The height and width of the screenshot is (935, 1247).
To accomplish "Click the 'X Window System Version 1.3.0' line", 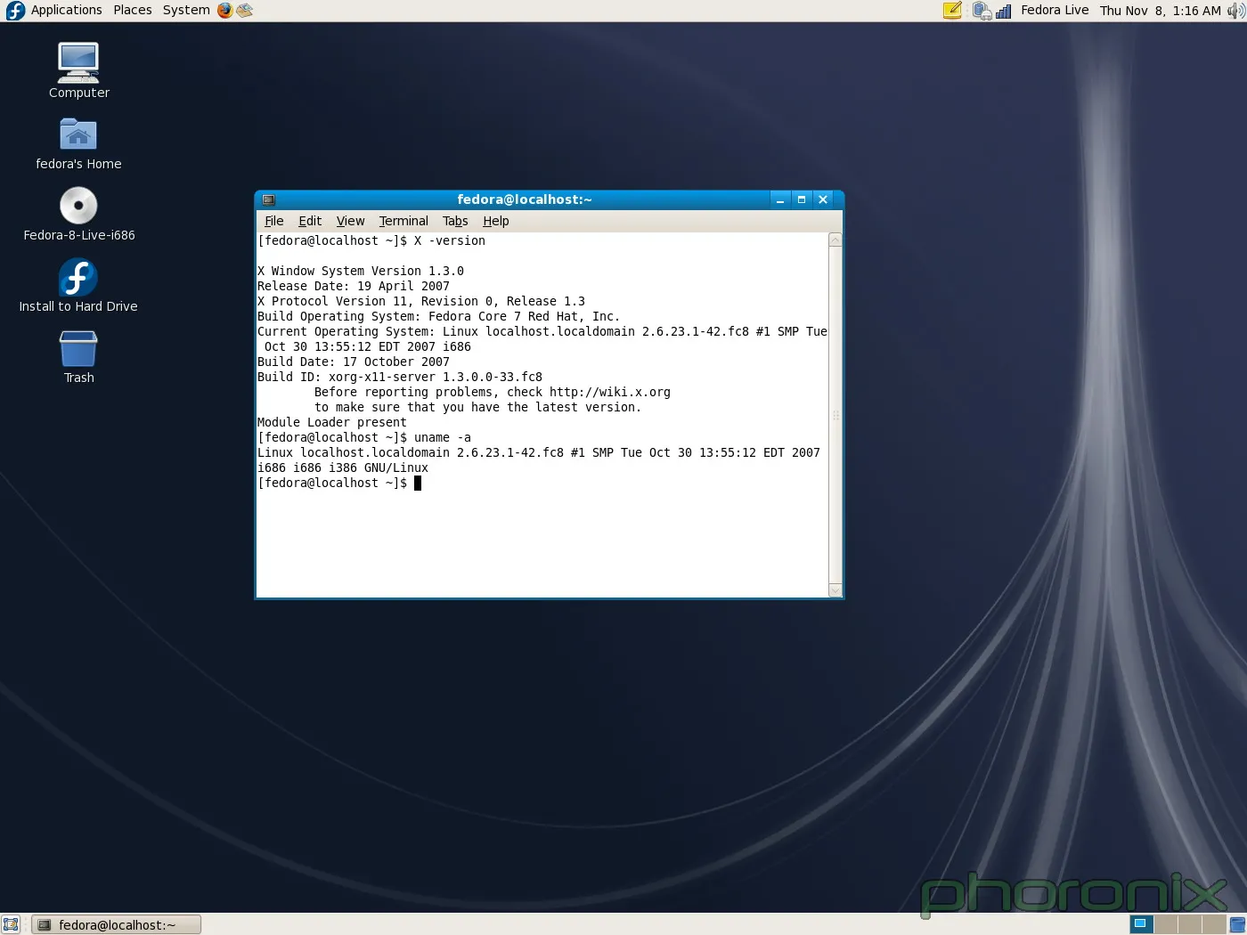I will coord(361,271).
